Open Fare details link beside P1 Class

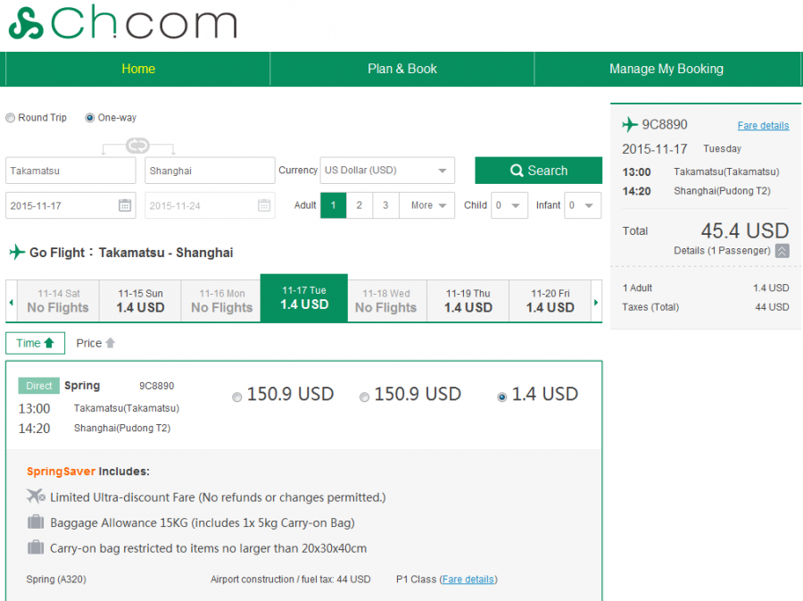[x=468, y=579]
